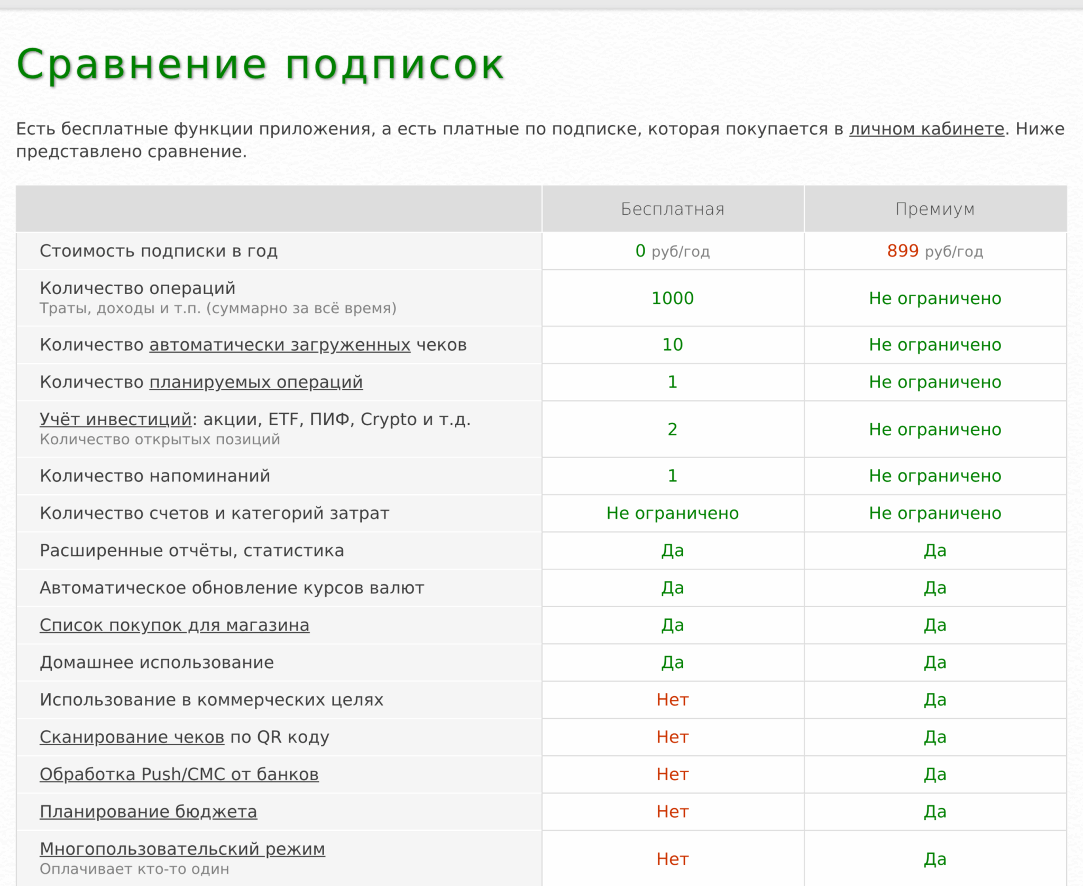Click the Сравнение подписок heading
The height and width of the screenshot is (886, 1083).
(x=260, y=65)
